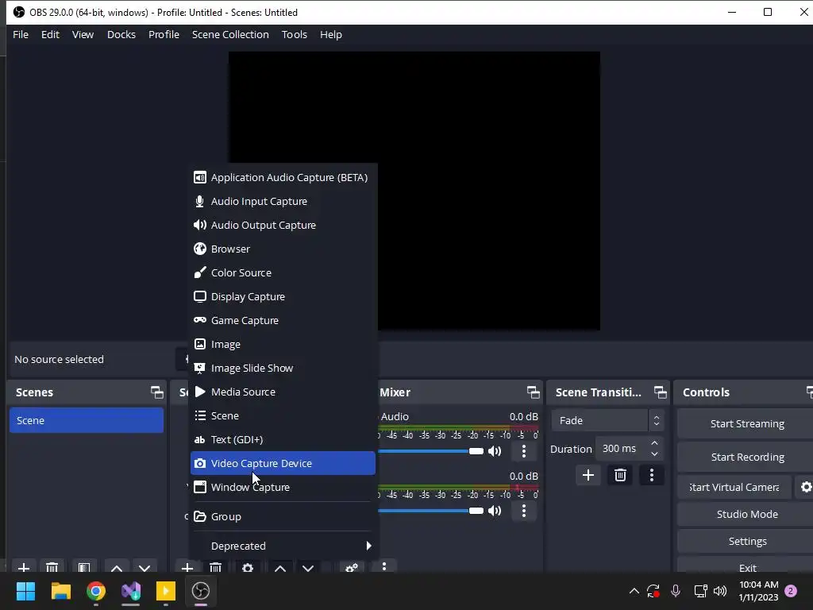813x610 pixels.
Task: Pop out the Scenes dock
Action: point(156,392)
